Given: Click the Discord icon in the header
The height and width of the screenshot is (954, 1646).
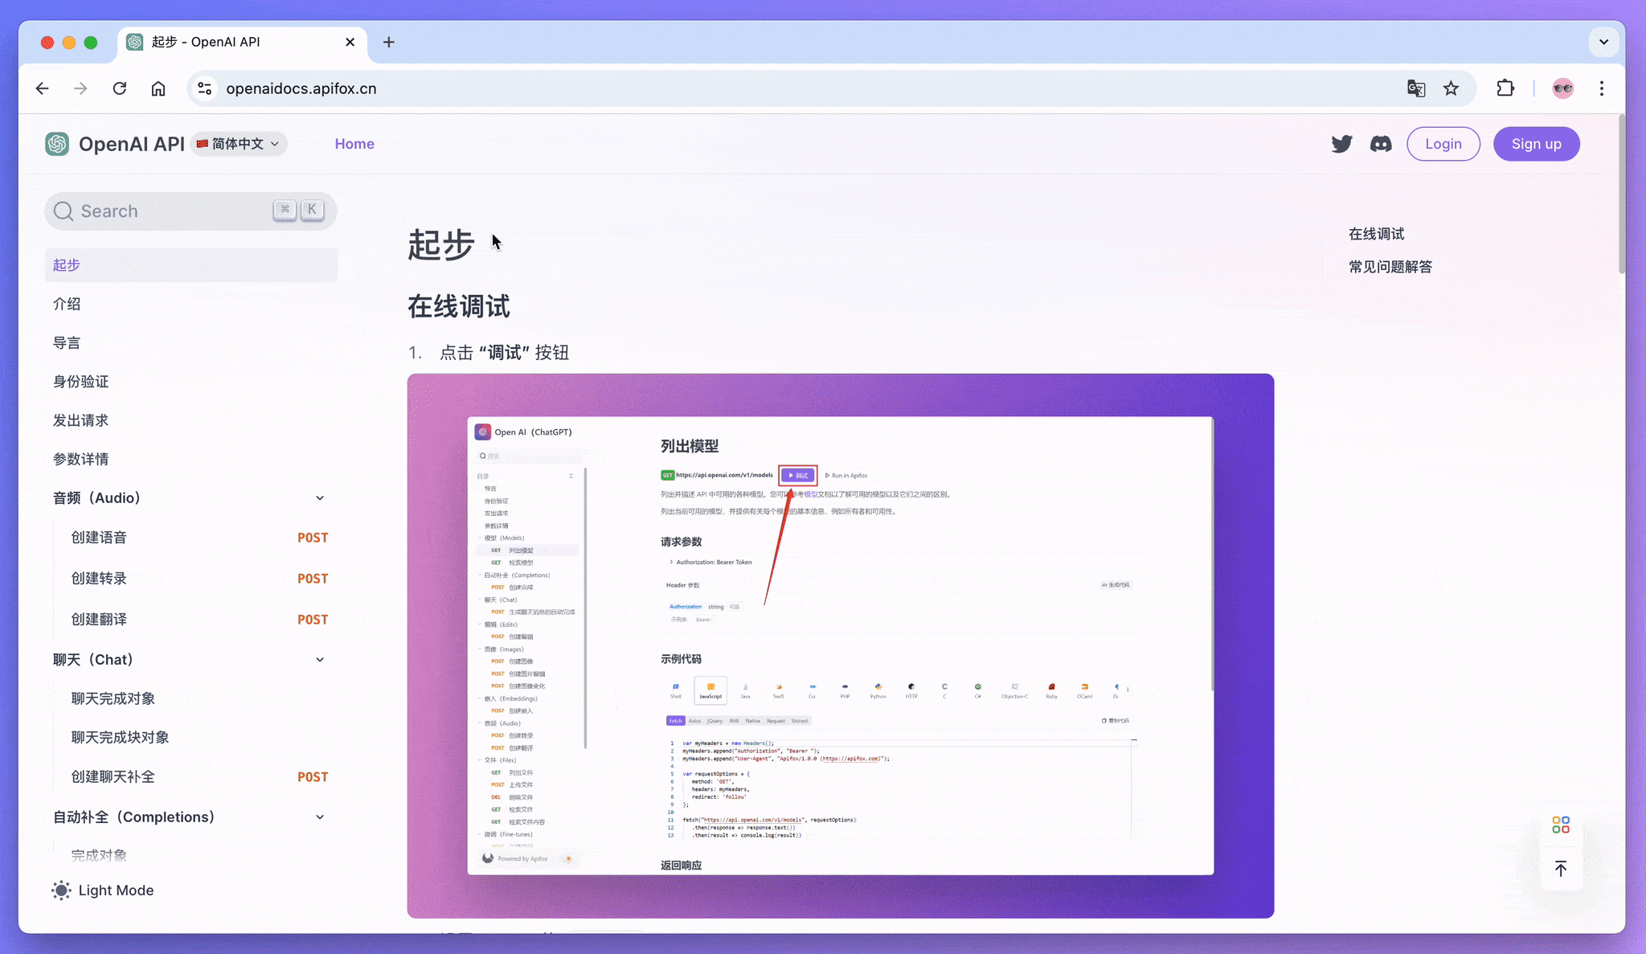Looking at the screenshot, I should tap(1381, 143).
